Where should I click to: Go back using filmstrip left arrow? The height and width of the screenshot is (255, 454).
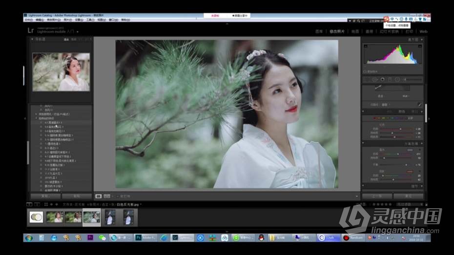(x=51, y=204)
